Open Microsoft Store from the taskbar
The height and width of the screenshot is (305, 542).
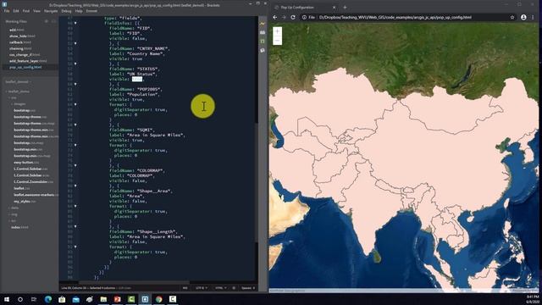pos(62,299)
